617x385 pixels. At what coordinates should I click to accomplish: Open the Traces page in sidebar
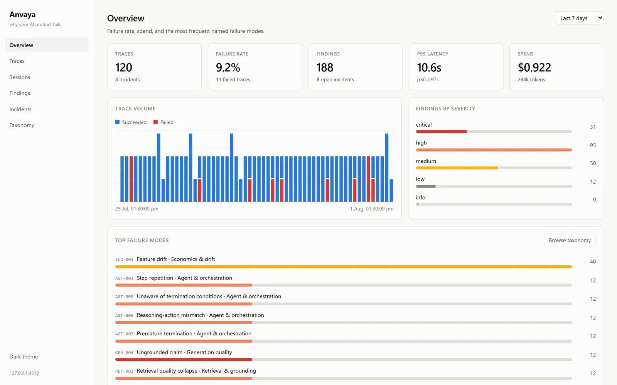[47, 61]
